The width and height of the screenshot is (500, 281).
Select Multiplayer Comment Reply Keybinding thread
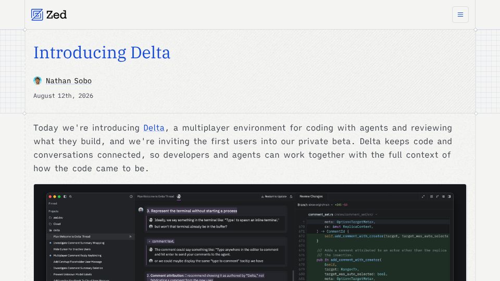[77, 256]
